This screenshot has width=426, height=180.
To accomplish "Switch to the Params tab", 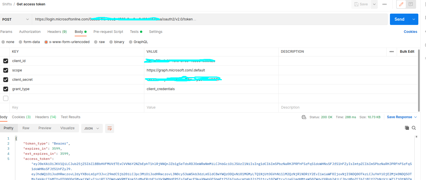I will point(6,32).
